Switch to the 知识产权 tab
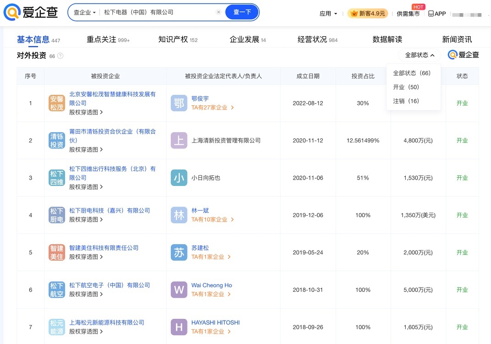491x344 pixels. click(x=178, y=40)
